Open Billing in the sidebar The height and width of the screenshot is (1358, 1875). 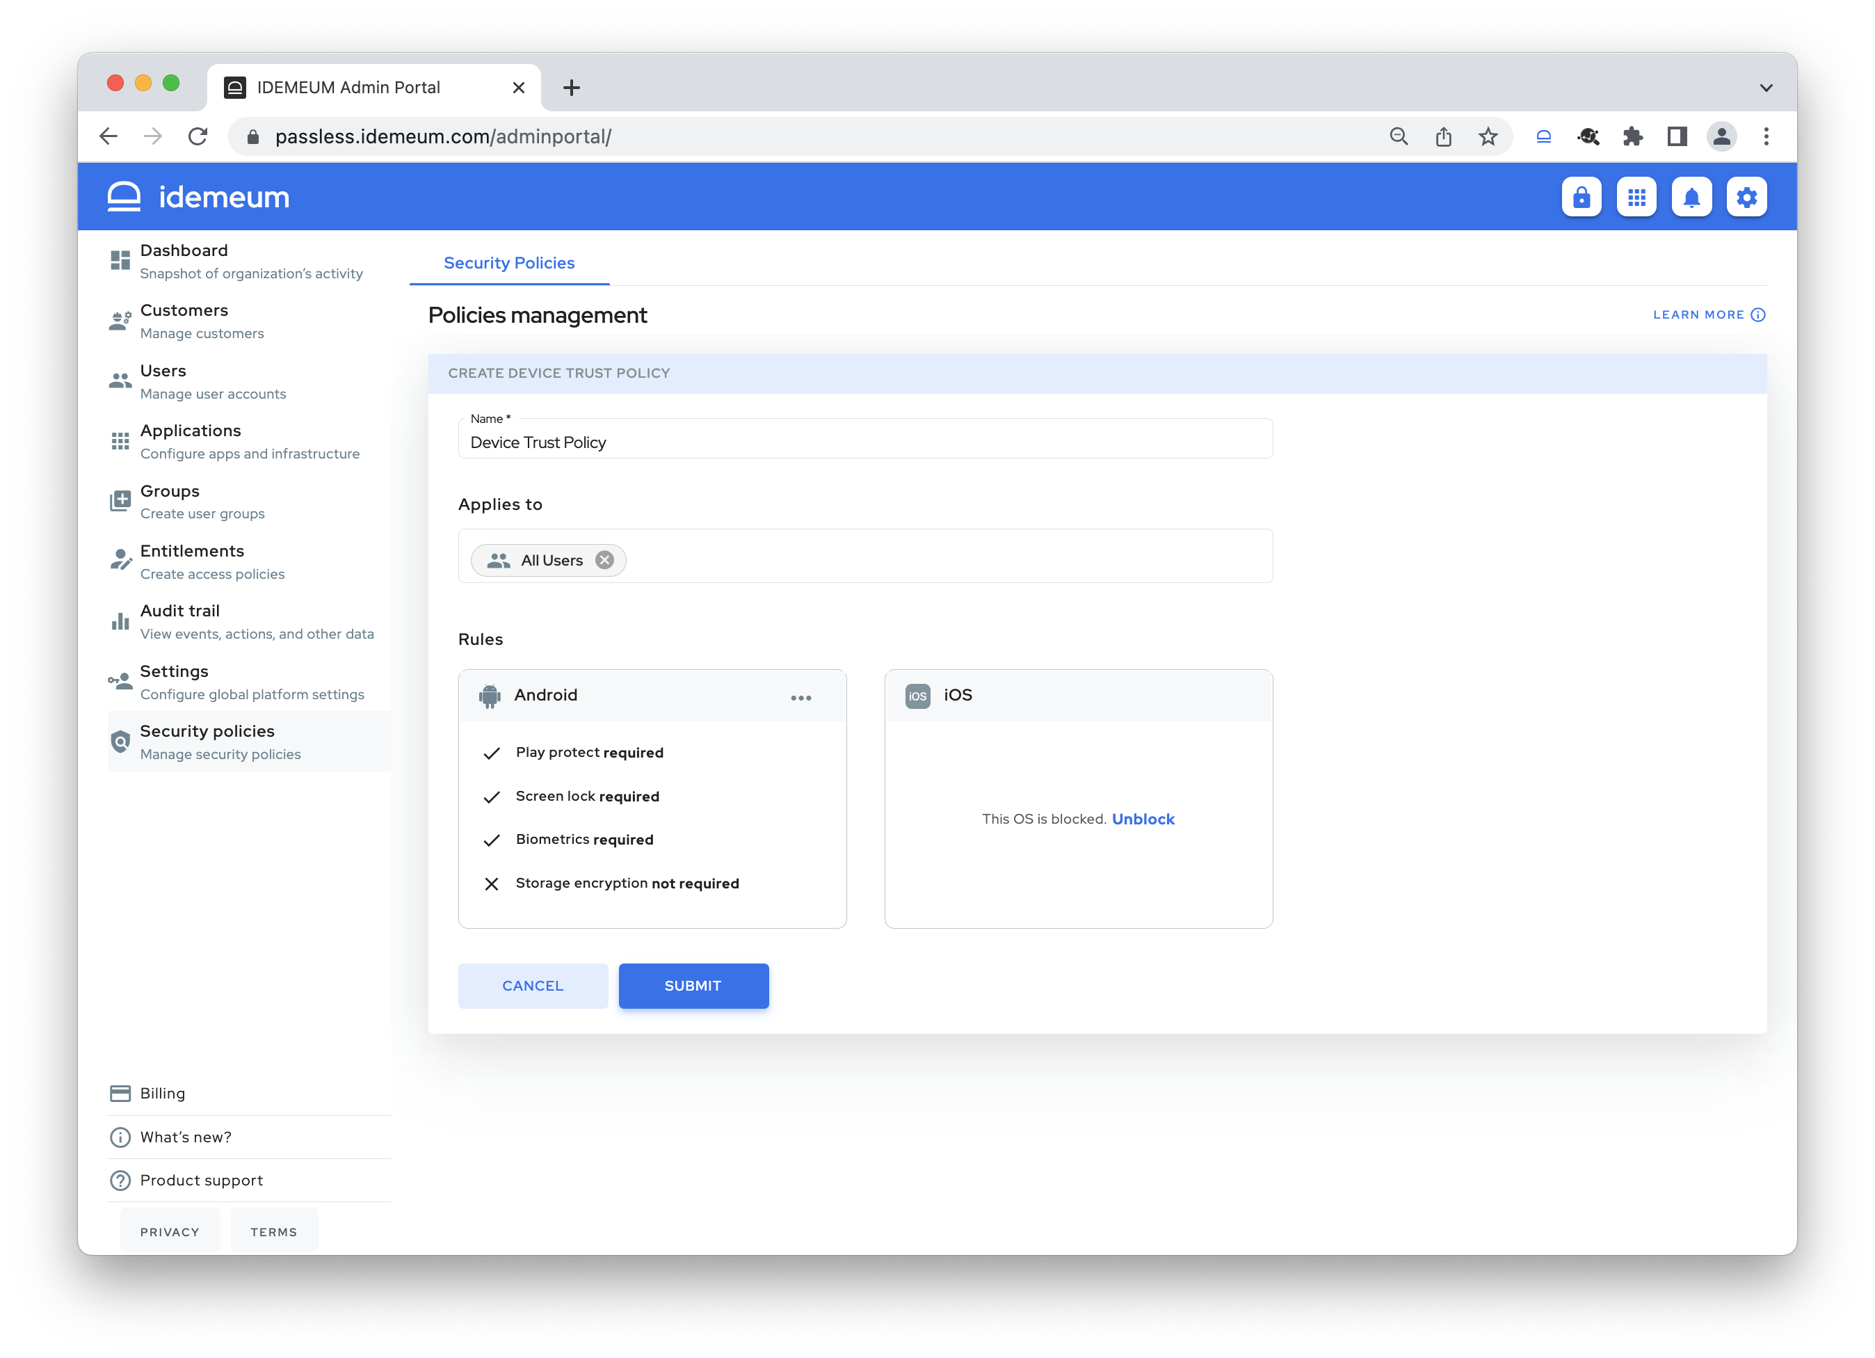click(249, 1094)
